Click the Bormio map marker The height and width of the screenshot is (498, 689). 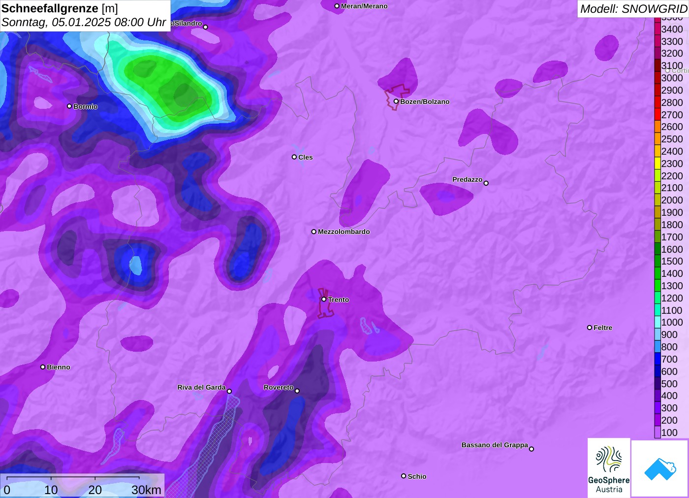(69, 106)
